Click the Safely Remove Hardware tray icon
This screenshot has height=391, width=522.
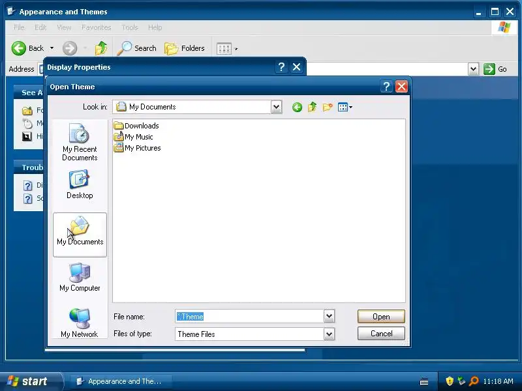[461, 381]
